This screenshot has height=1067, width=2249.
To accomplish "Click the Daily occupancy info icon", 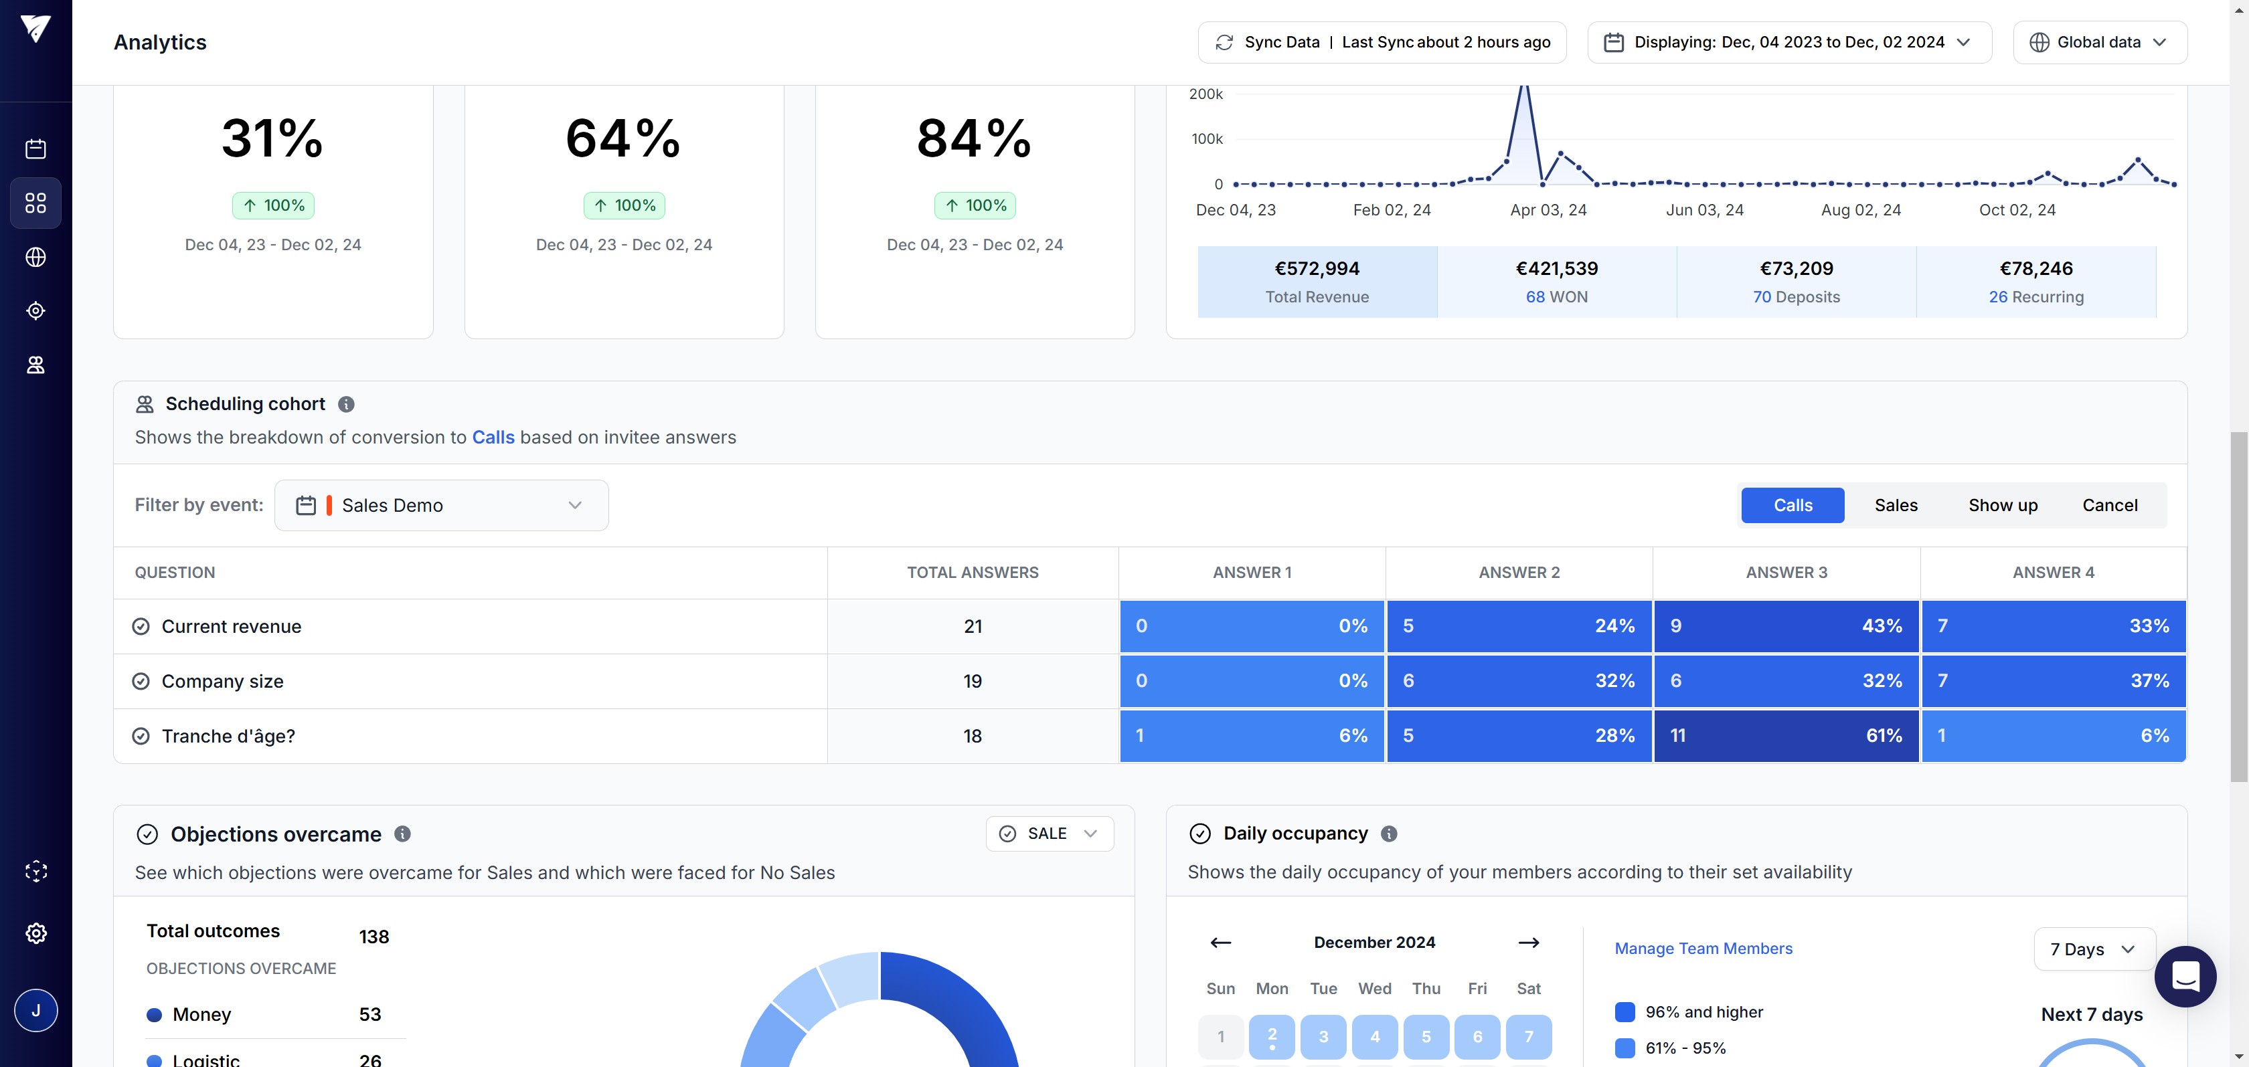I will tap(1389, 834).
